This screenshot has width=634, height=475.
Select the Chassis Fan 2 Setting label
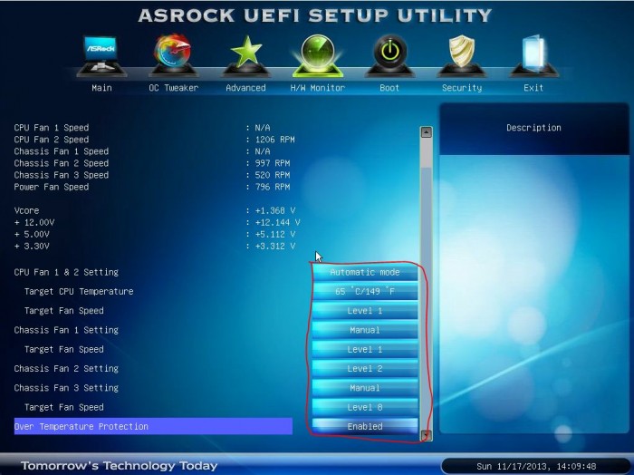(x=66, y=369)
